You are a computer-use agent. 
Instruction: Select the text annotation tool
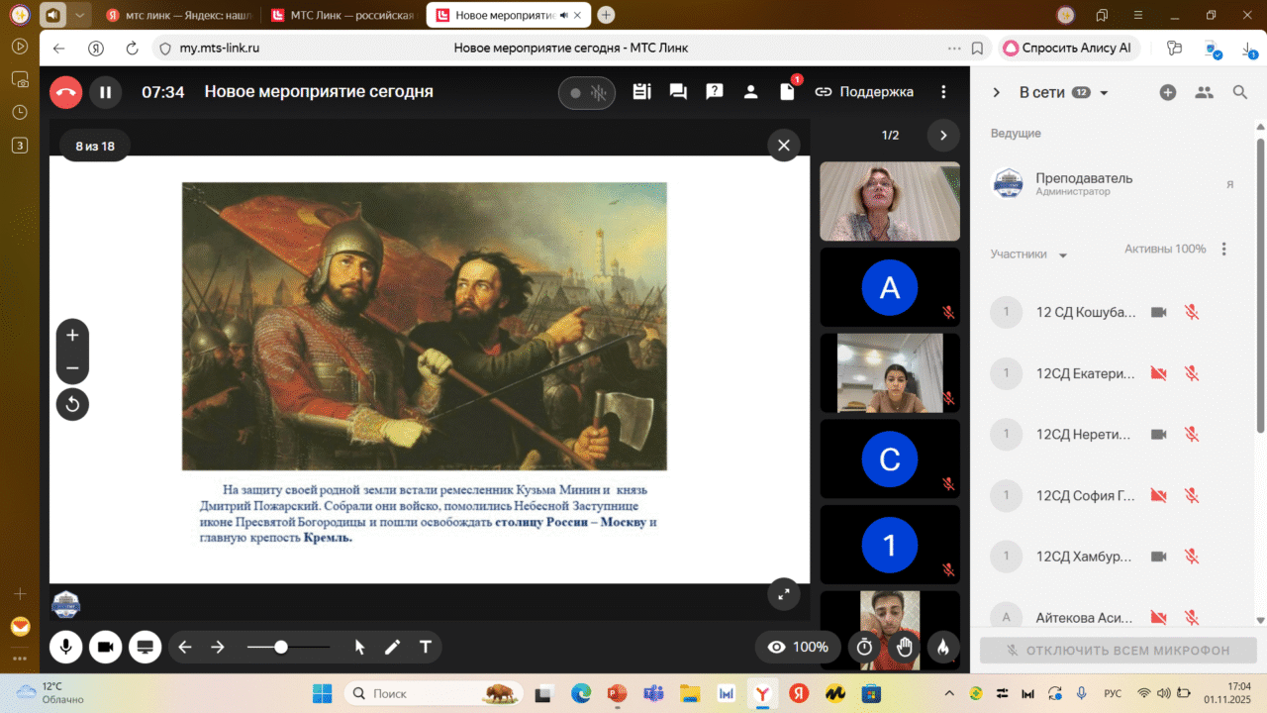click(x=426, y=647)
